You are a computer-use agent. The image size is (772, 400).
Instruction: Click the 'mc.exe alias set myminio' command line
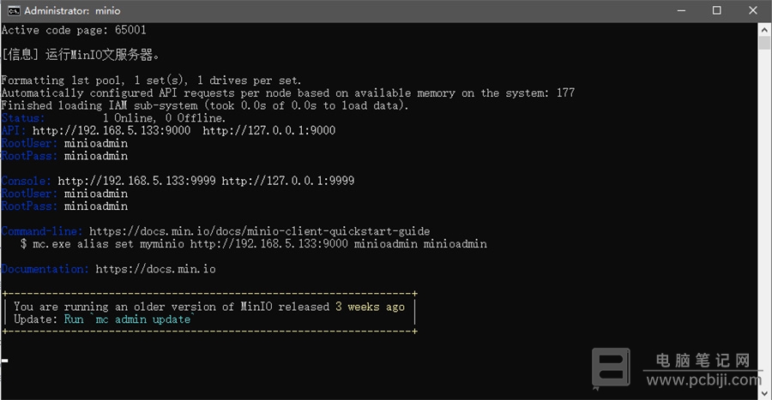pos(254,244)
